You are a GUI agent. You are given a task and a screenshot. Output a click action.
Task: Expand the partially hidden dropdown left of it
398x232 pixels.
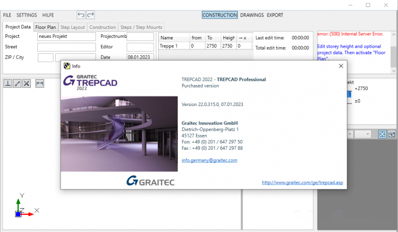pyautogui.click(x=350, y=134)
